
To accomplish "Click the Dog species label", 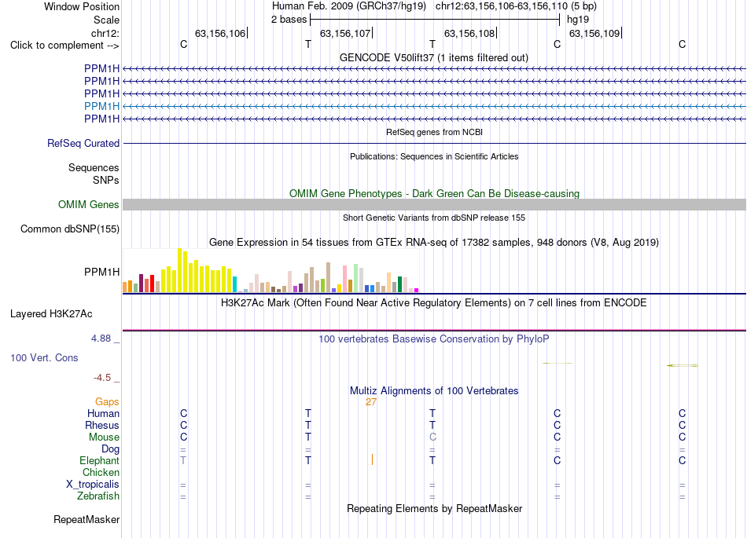I will (110, 449).
